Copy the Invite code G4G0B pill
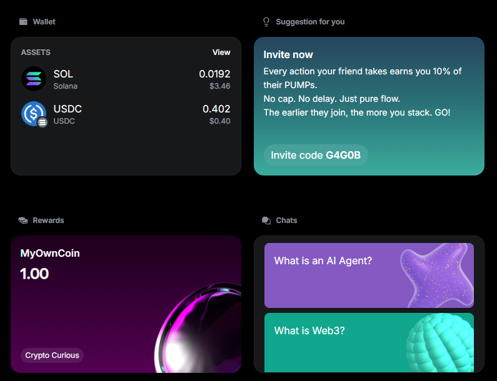The height and width of the screenshot is (381, 497). tap(316, 155)
